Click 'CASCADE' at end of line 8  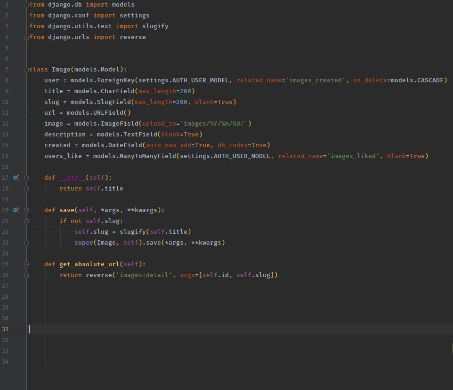(430, 80)
